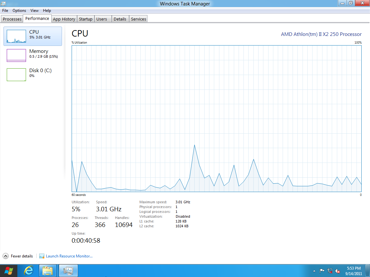This screenshot has width=370, height=277.
Task: Select the CPU mini graph thumbnail
Action: tap(16, 36)
